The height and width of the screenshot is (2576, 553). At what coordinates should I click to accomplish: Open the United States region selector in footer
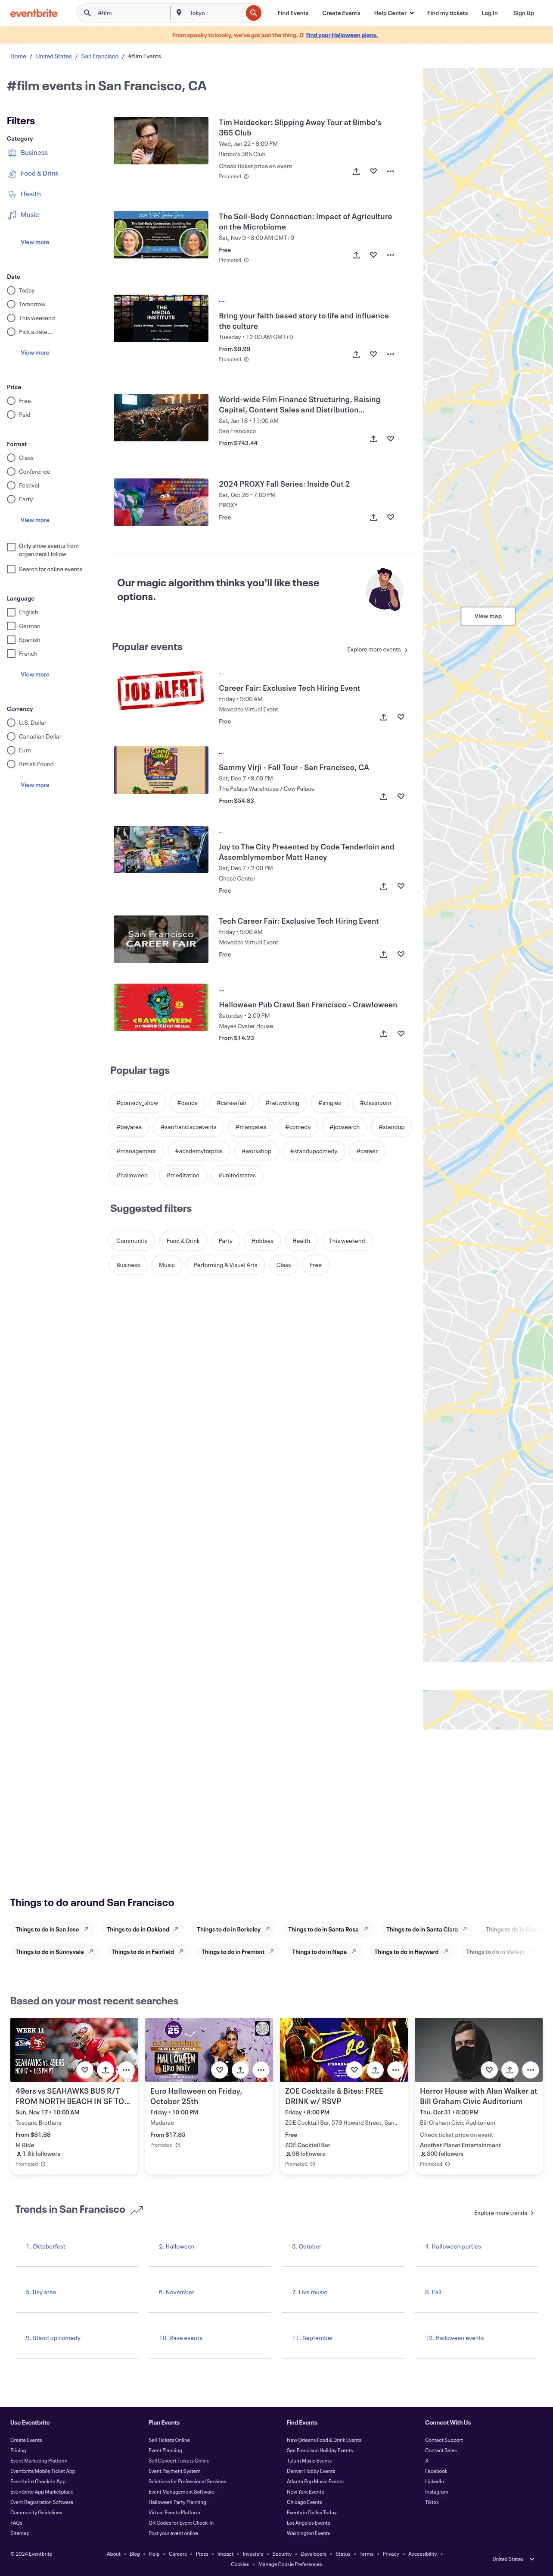(x=514, y=2559)
